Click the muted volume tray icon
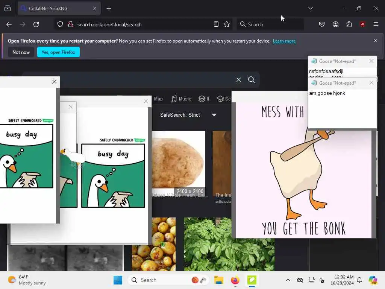 tap(322, 280)
